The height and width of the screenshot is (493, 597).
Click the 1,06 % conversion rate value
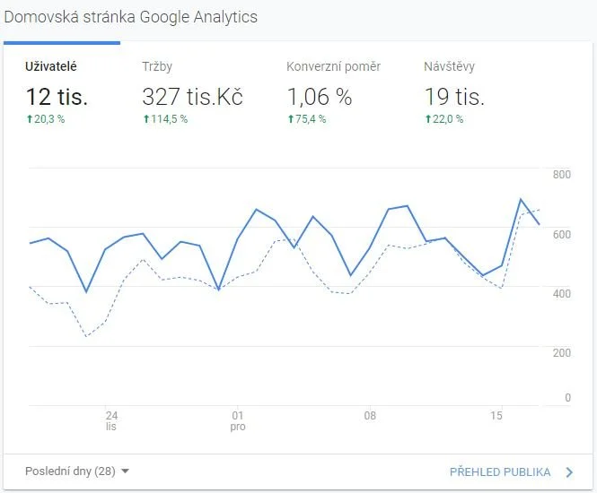click(320, 97)
